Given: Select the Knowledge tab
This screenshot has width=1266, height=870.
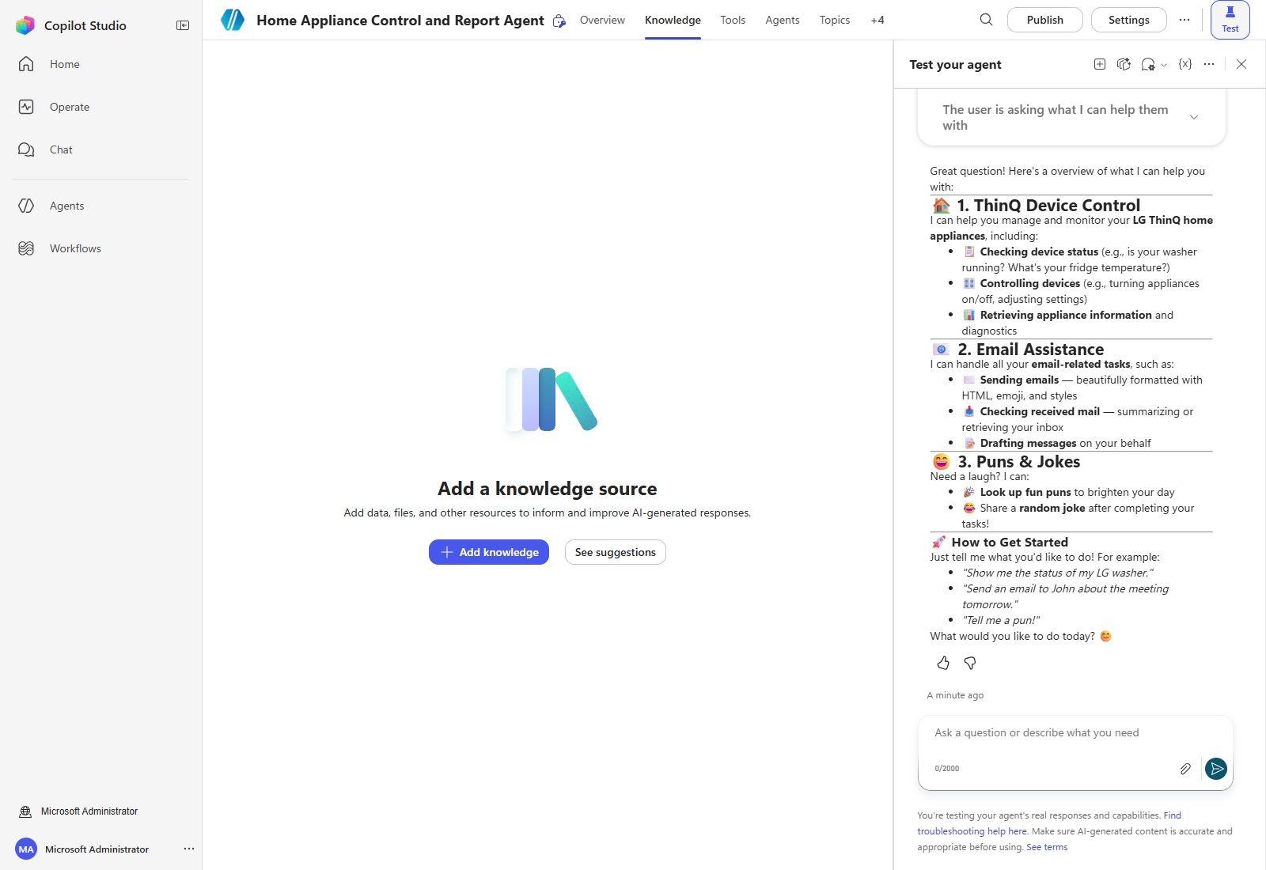Looking at the screenshot, I should click(673, 20).
